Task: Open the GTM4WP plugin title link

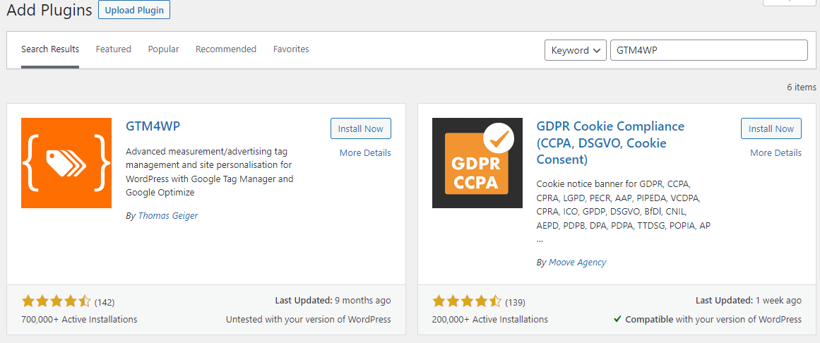Action: (153, 126)
